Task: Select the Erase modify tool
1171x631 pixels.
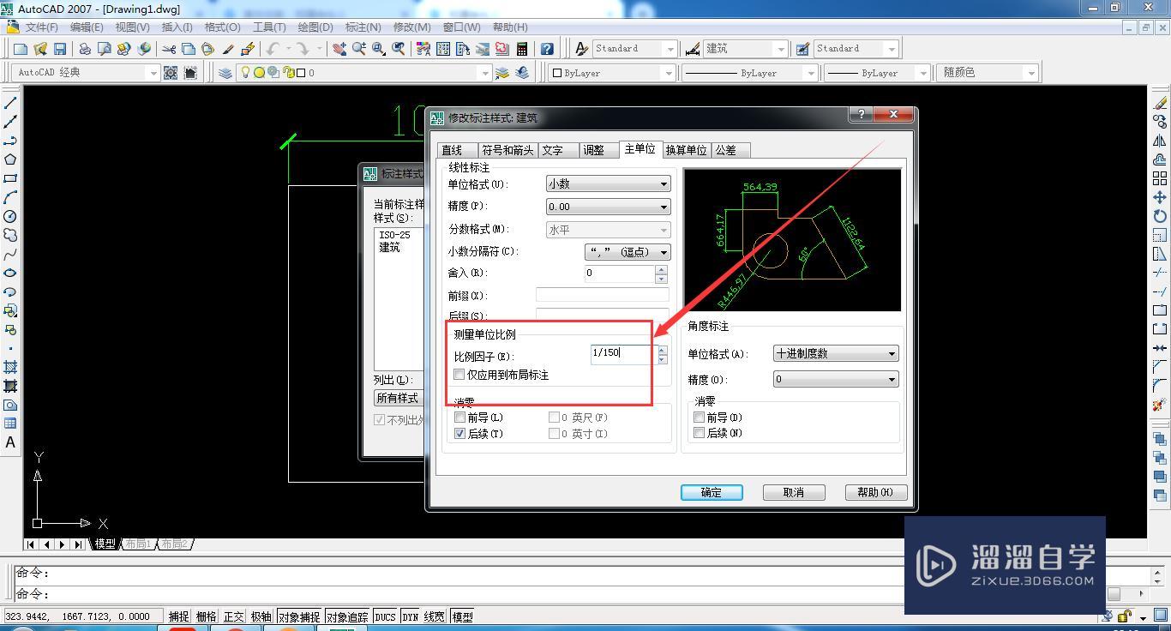Action: click(x=1160, y=103)
